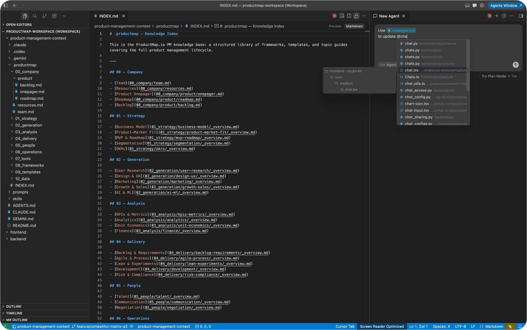The width and height of the screenshot is (527, 330).
Task: Click Cursor Tab in status bar
Action: point(345,326)
